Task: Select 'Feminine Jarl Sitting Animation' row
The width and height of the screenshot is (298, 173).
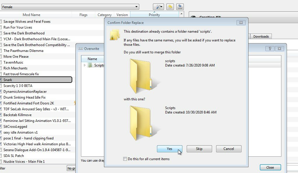Action: point(37,121)
